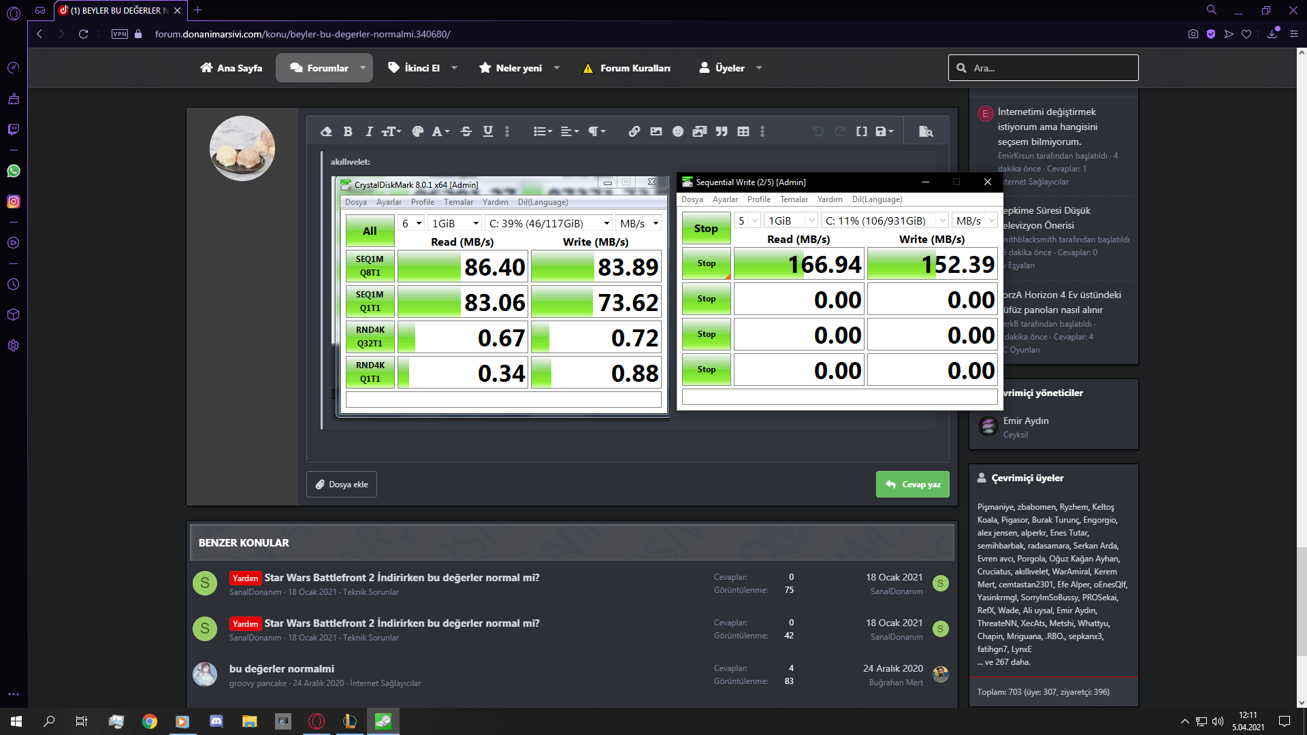This screenshot has height=735, width=1307.
Task: Click the green Cevap yaz button
Action: 913,485
